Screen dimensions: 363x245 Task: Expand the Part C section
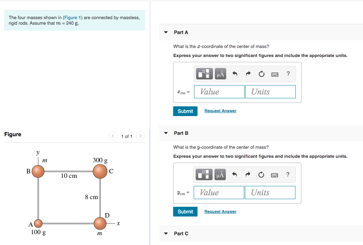165,233
